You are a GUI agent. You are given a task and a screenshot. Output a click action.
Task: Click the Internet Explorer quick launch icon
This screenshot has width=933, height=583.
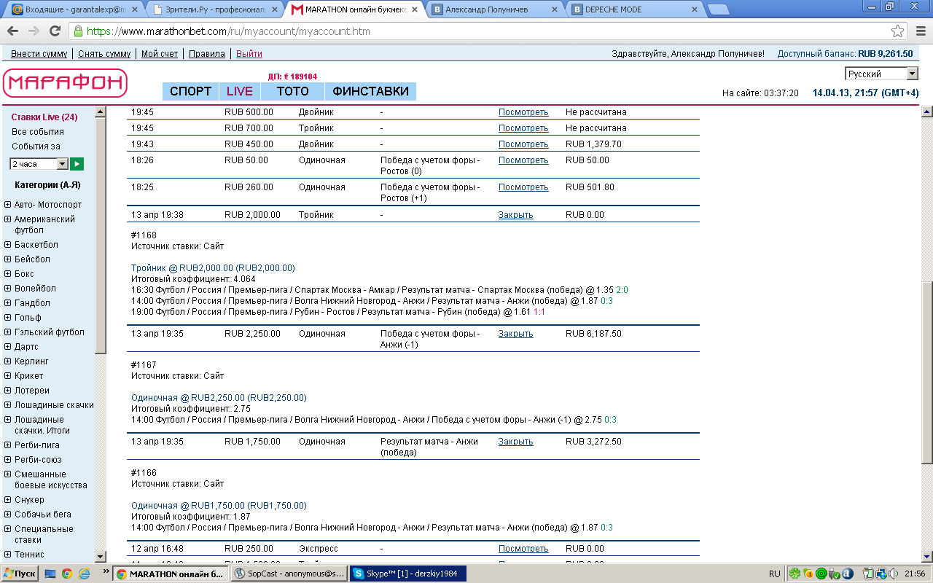click(x=83, y=574)
